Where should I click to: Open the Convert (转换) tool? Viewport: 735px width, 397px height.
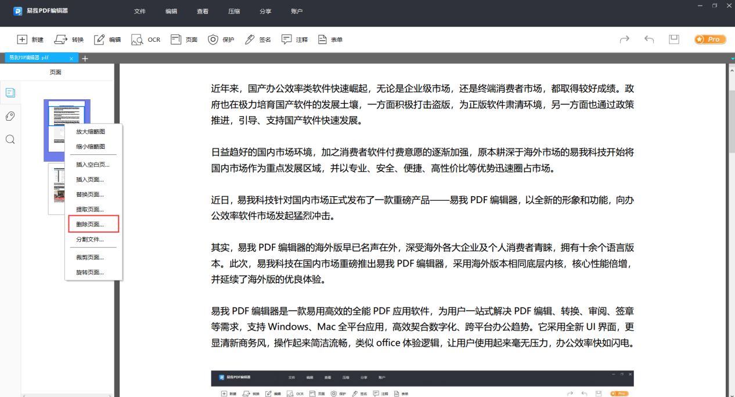pos(69,39)
